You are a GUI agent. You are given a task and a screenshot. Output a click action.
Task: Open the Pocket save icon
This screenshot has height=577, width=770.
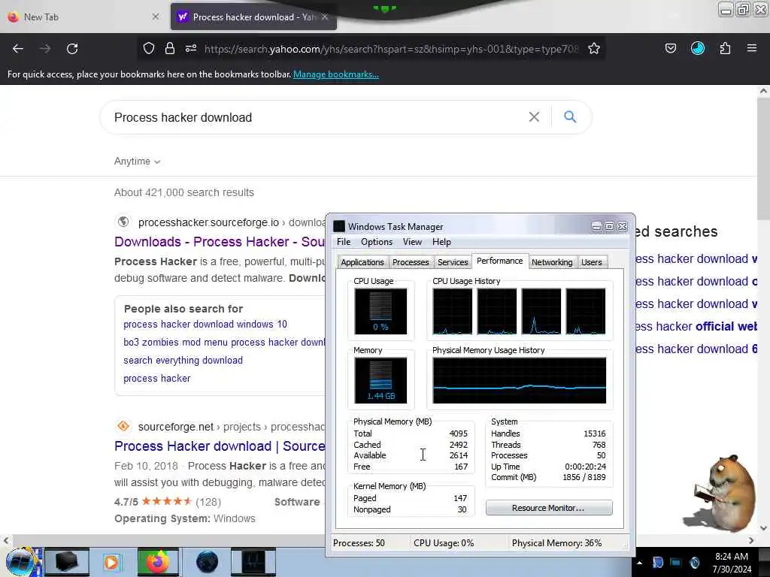[670, 48]
